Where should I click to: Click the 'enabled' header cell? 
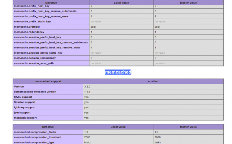click(x=153, y=81)
